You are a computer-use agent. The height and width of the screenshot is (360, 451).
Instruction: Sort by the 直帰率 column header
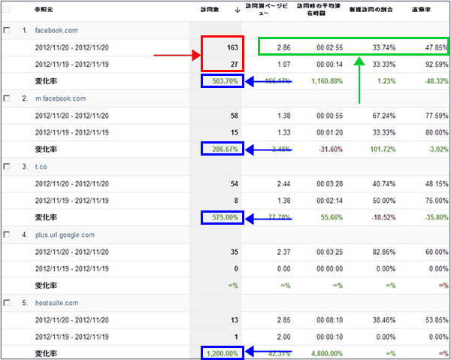(x=421, y=10)
